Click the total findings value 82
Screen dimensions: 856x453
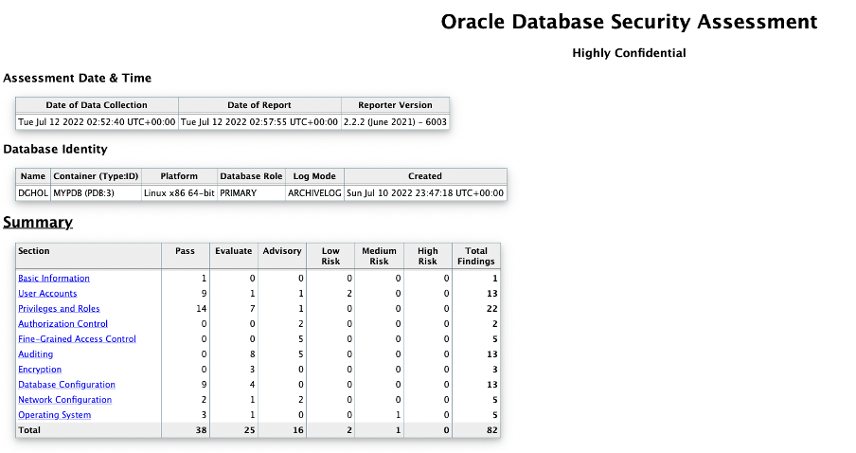coord(491,430)
